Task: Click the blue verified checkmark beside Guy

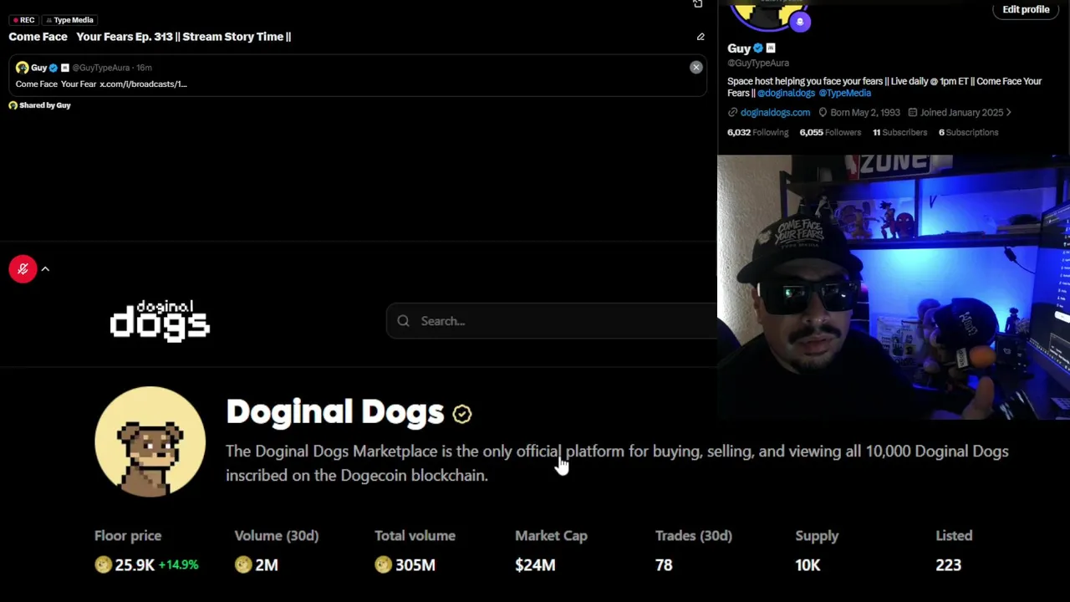Action: pyautogui.click(x=758, y=48)
